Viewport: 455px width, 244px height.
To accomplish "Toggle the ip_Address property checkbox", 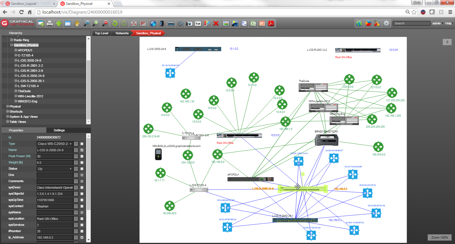I will pyautogui.click(x=82, y=237).
